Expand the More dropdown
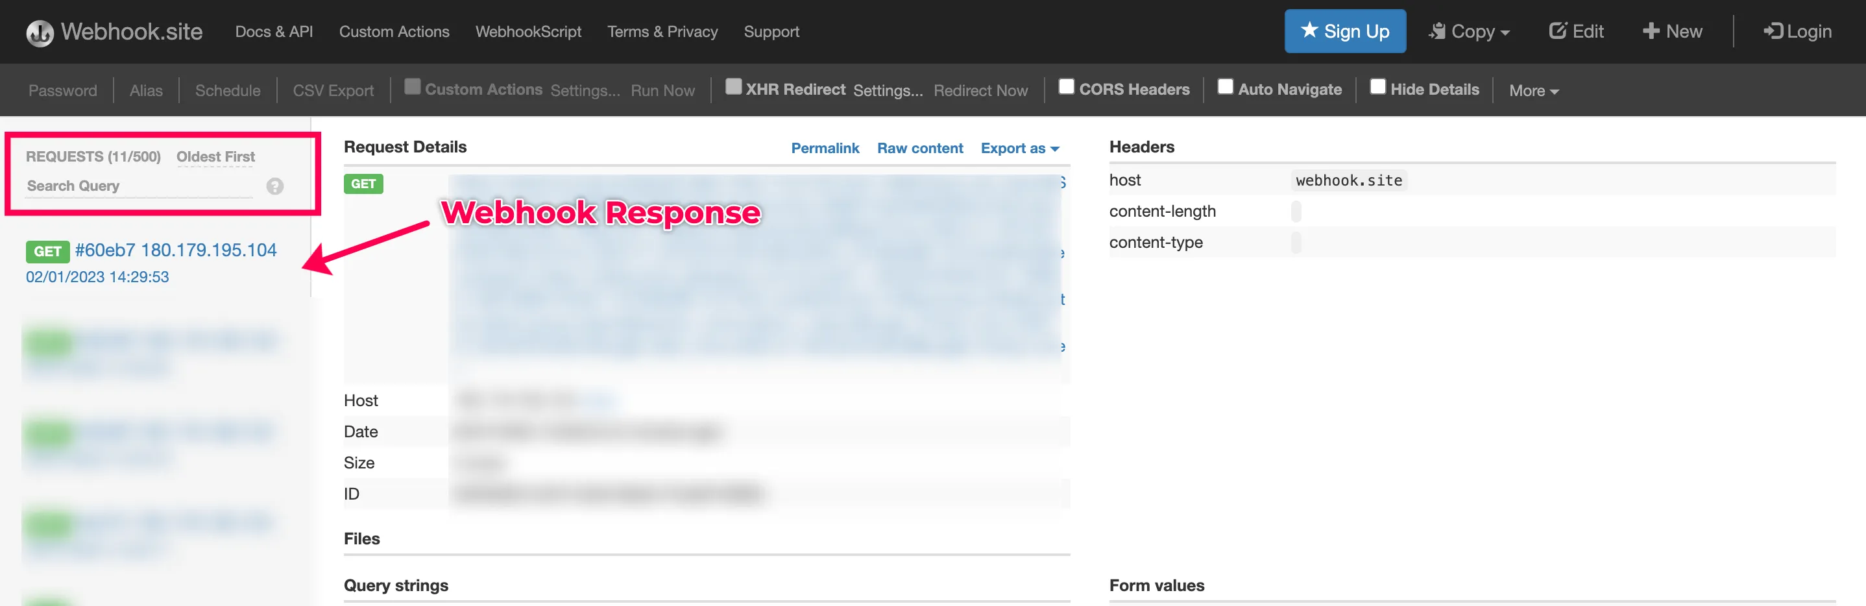 tap(1534, 90)
